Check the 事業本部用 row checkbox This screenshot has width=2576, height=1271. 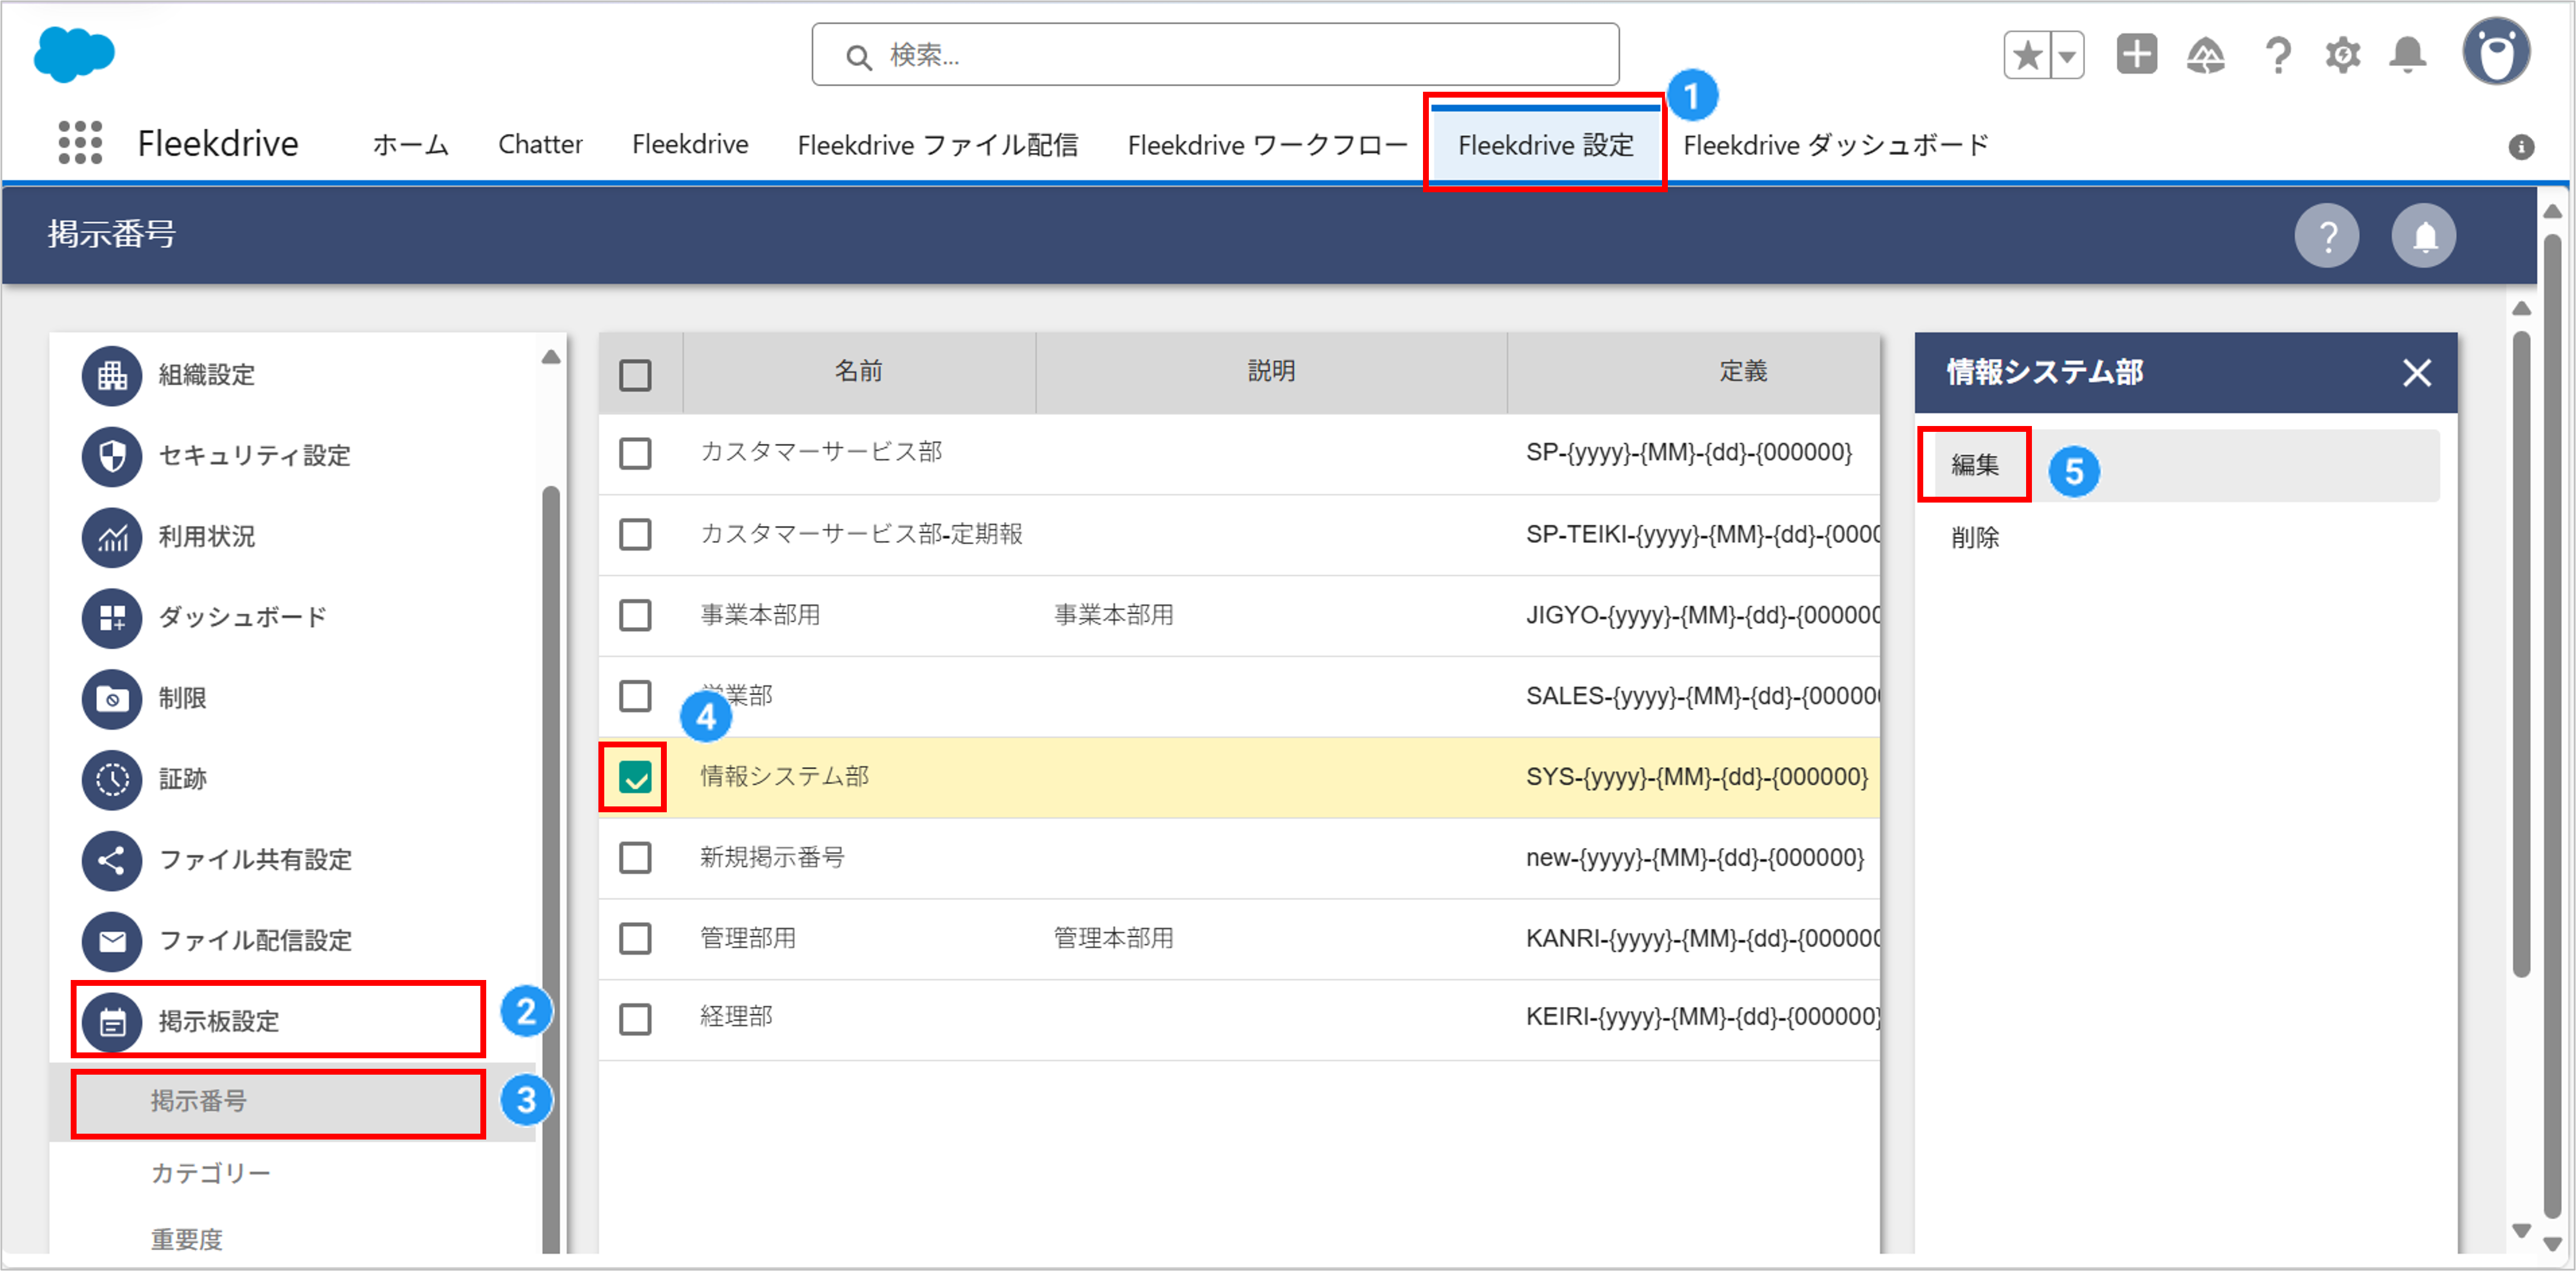pyautogui.click(x=635, y=615)
